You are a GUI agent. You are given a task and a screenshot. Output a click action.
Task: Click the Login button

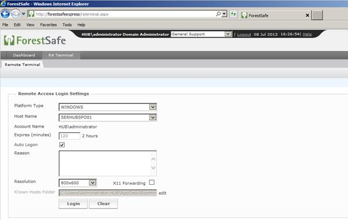click(x=73, y=204)
